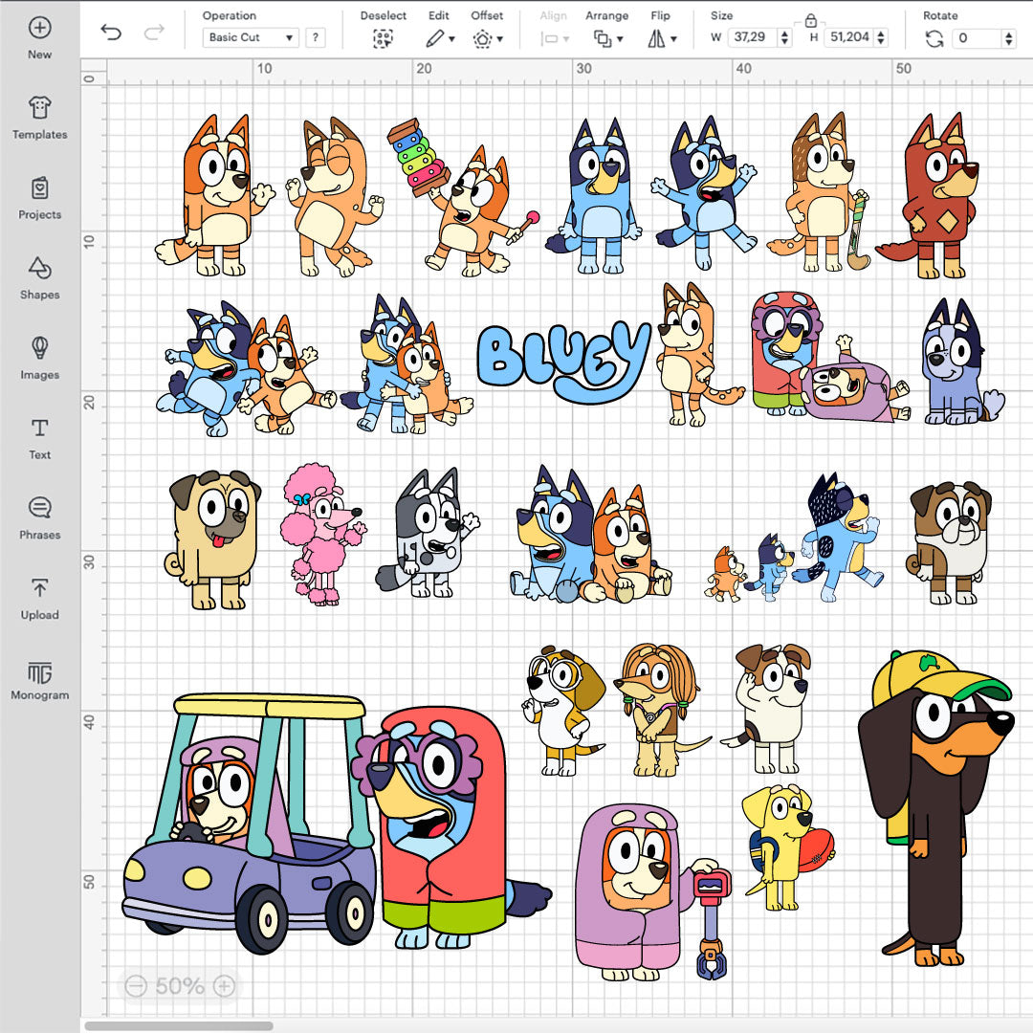Open the Operation help question mark

coord(316,37)
